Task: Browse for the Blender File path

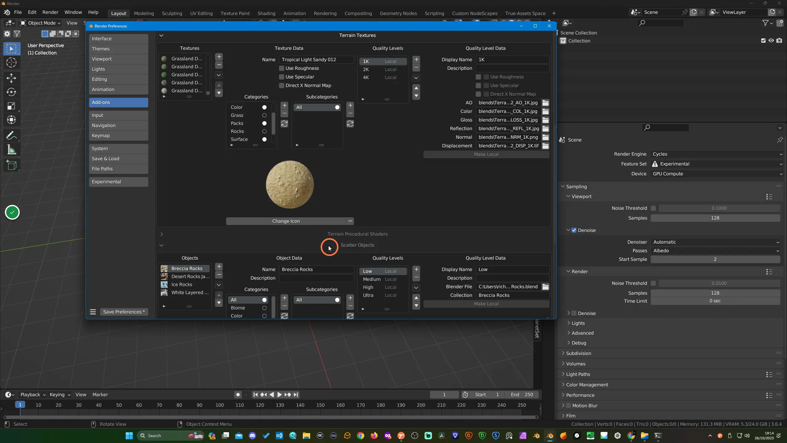Action: click(545, 287)
